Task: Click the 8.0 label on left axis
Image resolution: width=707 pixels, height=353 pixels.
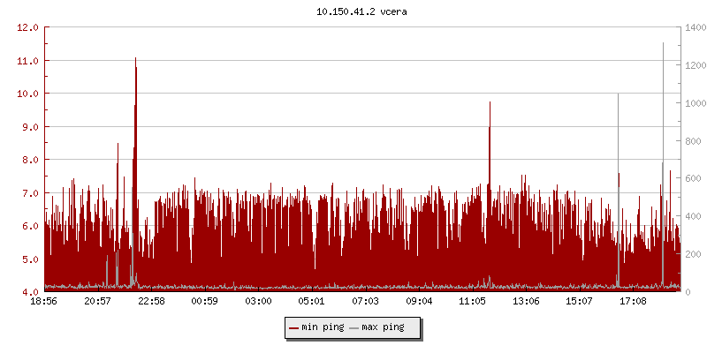Action: (28, 160)
